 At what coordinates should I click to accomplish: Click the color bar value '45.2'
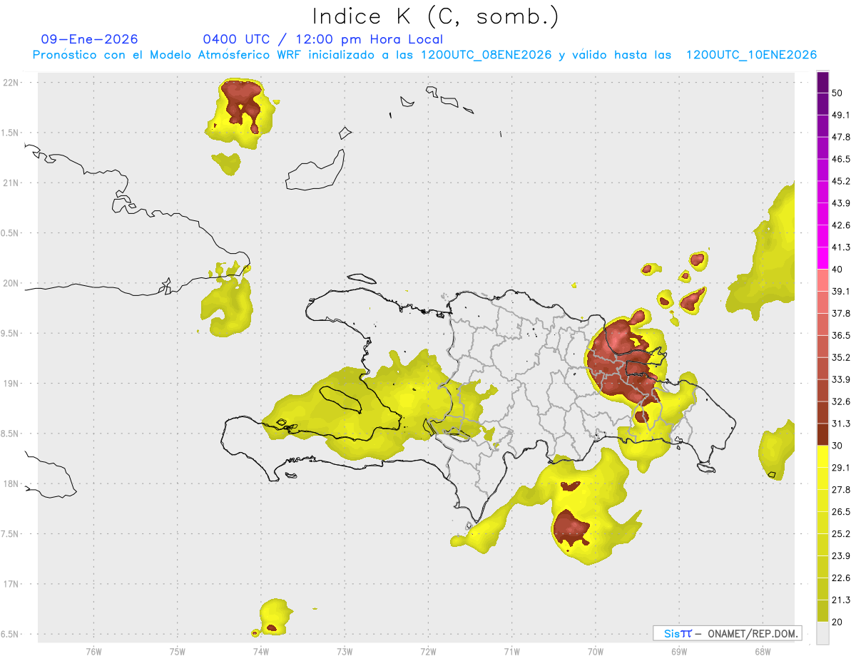click(841, 181)
